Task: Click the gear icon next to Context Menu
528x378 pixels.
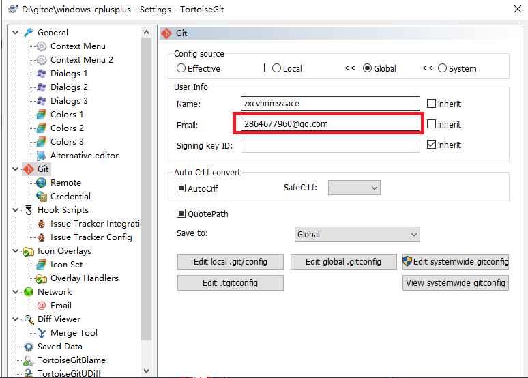Action: click(x=42, y=46)
